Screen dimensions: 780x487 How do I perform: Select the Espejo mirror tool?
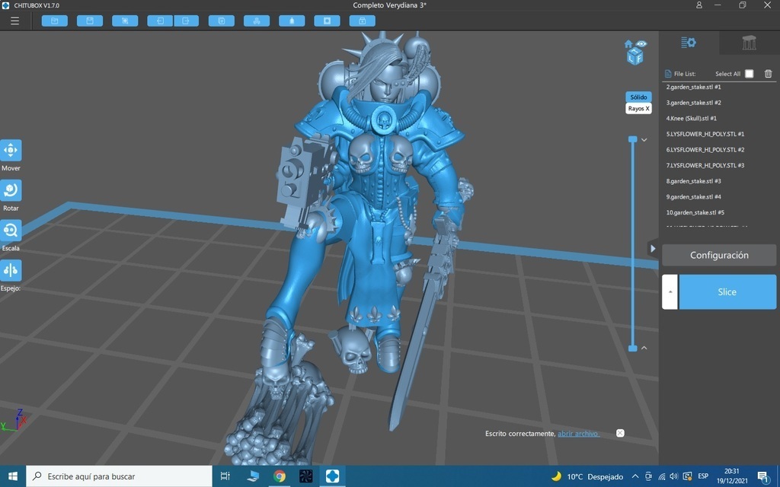tap(11, 270)
